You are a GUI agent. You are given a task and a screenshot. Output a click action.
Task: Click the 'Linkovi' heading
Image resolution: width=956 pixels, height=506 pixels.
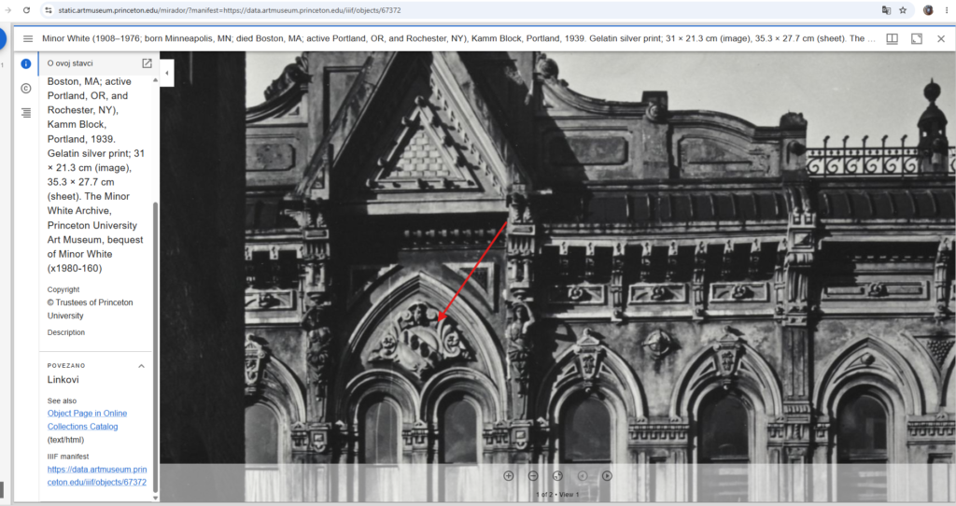point(63,380)
